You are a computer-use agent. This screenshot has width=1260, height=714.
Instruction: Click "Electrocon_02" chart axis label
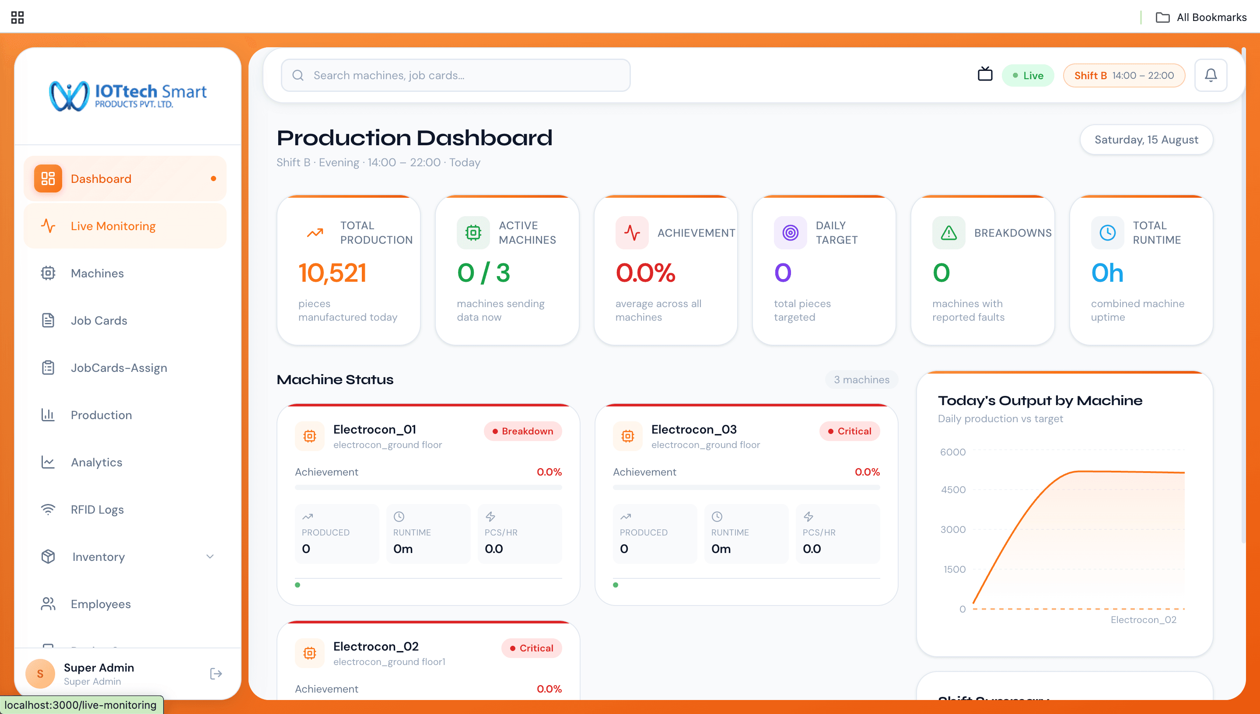pyautogui.click(x=1143, y=620)
